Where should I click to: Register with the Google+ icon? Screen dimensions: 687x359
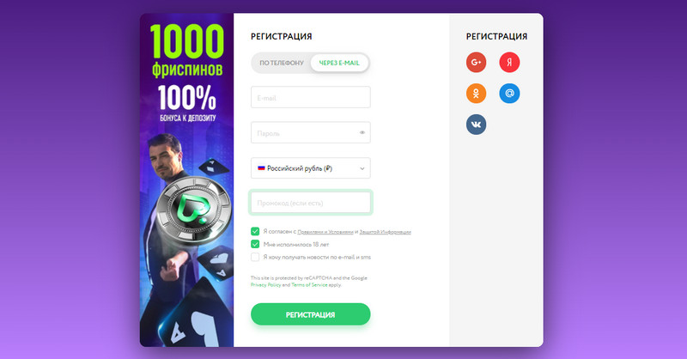476,62
